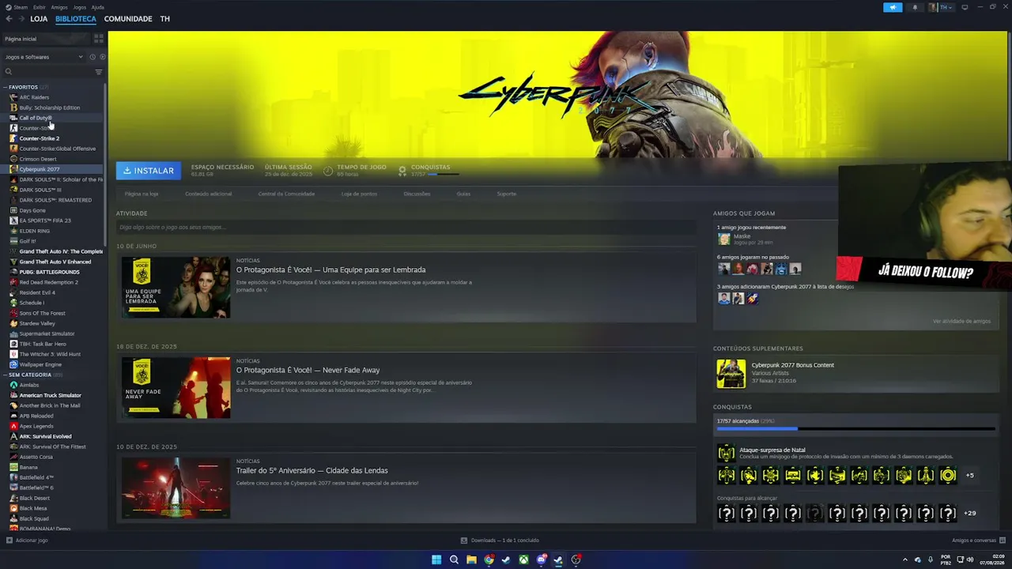Image resolution: width=1012 pixels, height=569 pixels.
Task: Open the Jogos menu
Action: pos(80,7)
